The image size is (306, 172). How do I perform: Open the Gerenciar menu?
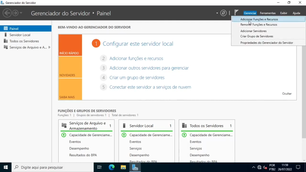click(250, 13)
